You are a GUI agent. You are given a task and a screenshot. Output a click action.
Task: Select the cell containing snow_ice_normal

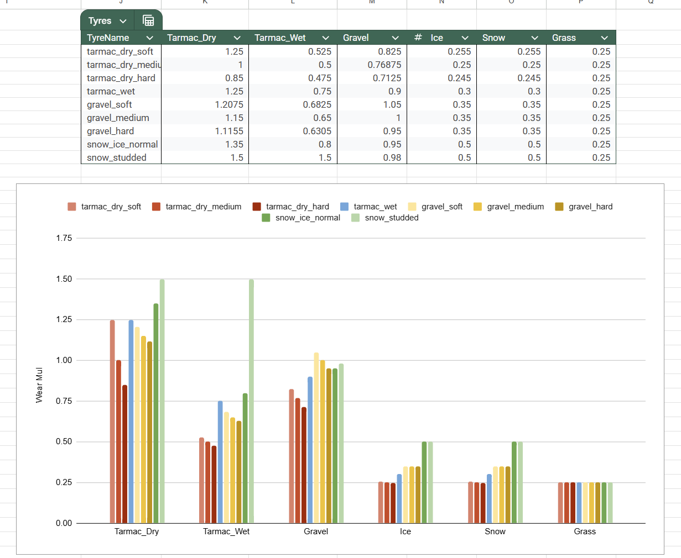tap(122, 144)
